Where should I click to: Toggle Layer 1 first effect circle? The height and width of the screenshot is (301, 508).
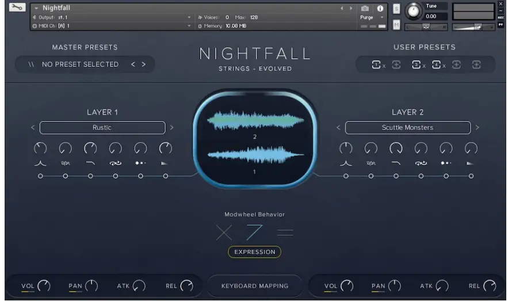[40, 176]
